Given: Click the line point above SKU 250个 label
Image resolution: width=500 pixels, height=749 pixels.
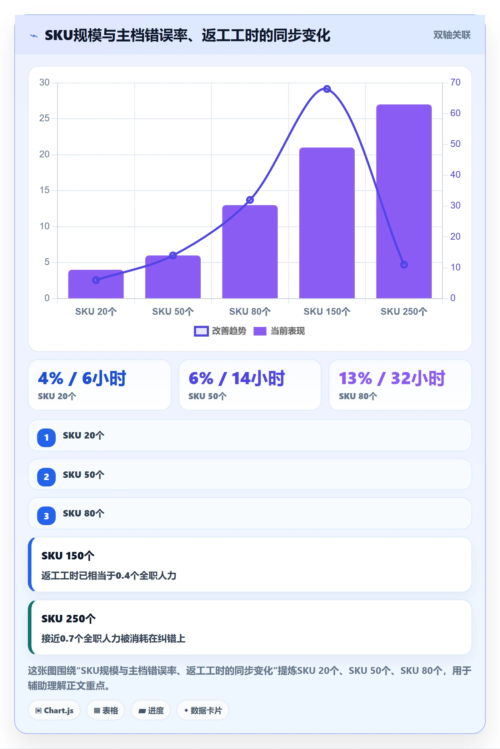Looking at the screenshot, I should pos(404,265).
